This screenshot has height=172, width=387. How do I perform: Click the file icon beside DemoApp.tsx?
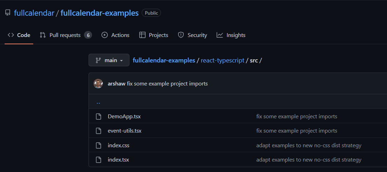point(98,117)
